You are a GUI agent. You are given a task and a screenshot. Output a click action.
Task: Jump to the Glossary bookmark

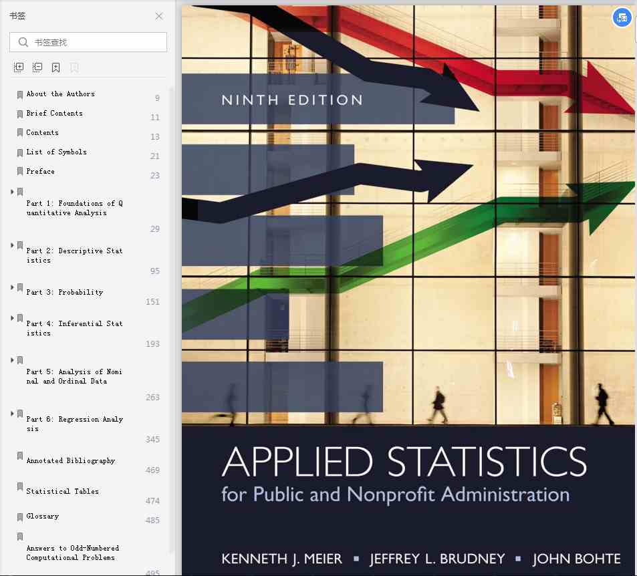43,517
